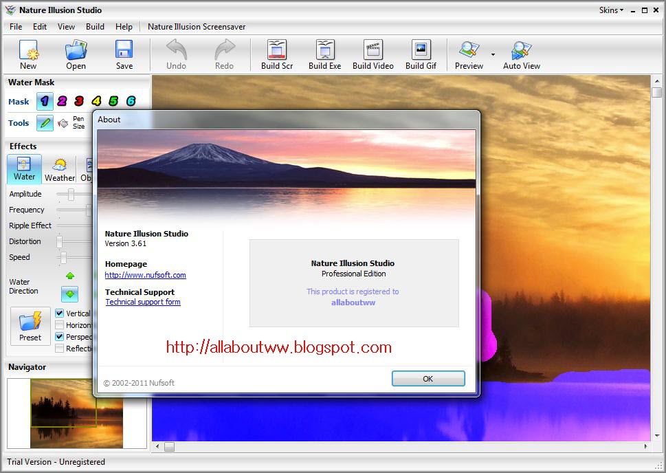The height and width of the screenshot is (473, 666).
Task: Select water mask number 5
Action: pos(113,101)
